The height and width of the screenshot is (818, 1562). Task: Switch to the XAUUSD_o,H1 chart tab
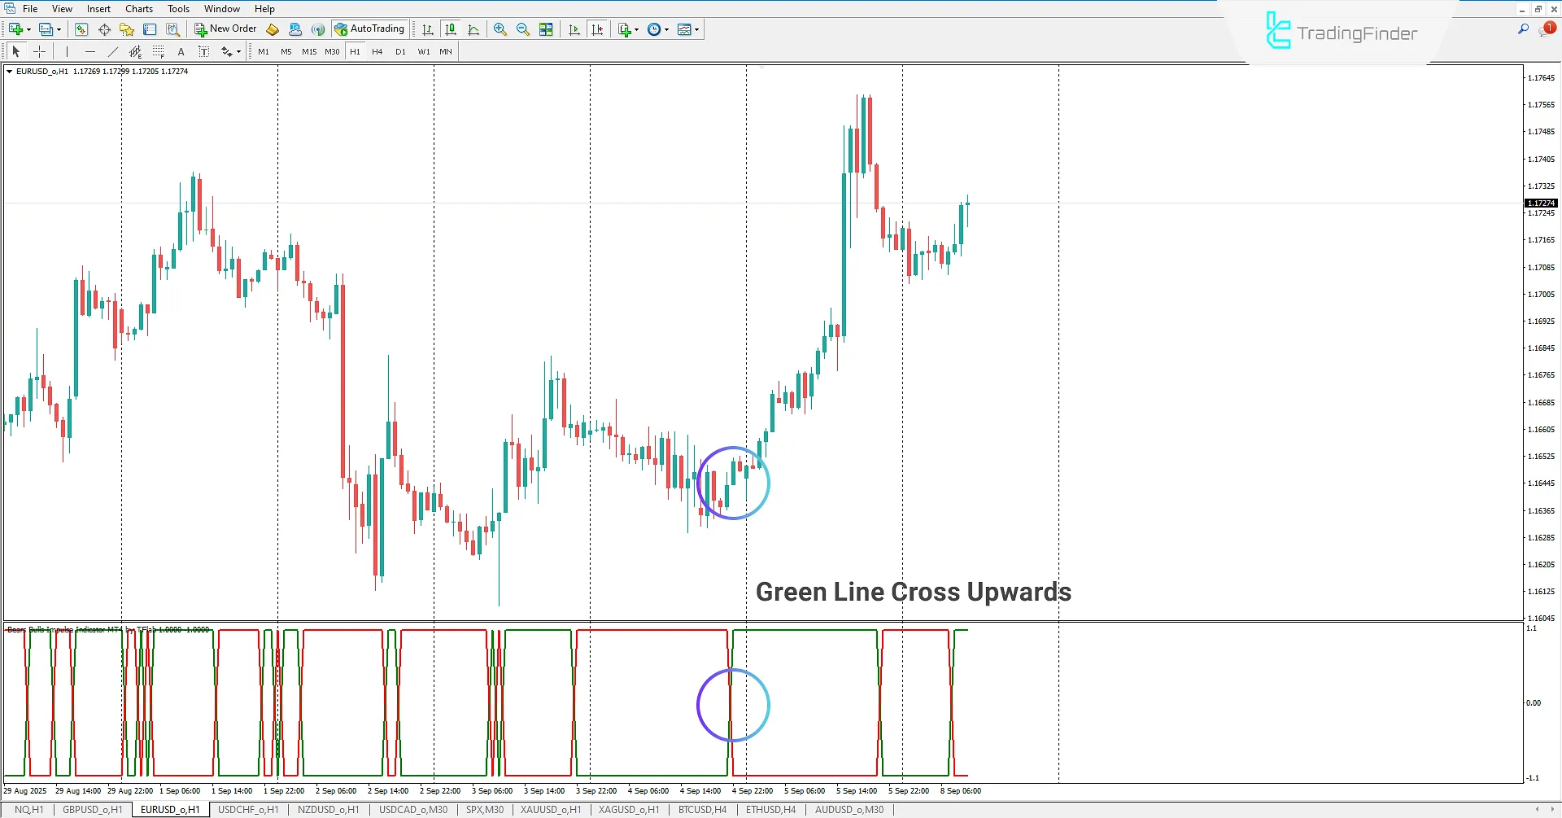(x=550, y=809)
